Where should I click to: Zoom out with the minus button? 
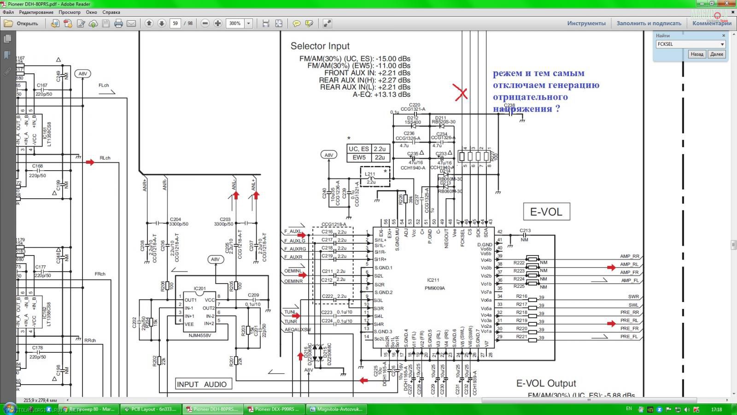[205, 23]
